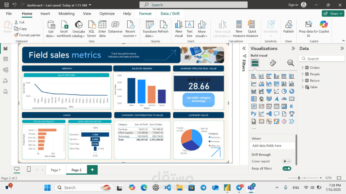Viewport: 346px width, 194px height.
Task: Click the Undo arrow in title bar
Action: click(14, 5)
